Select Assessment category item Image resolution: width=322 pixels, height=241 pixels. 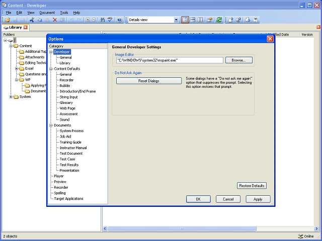pyautogui.click(x=69, y=114)
